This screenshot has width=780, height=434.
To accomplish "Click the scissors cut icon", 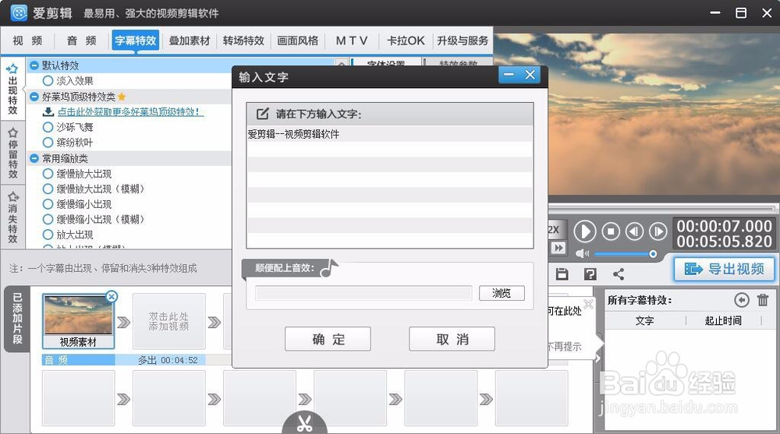I will tap(304, 422).
